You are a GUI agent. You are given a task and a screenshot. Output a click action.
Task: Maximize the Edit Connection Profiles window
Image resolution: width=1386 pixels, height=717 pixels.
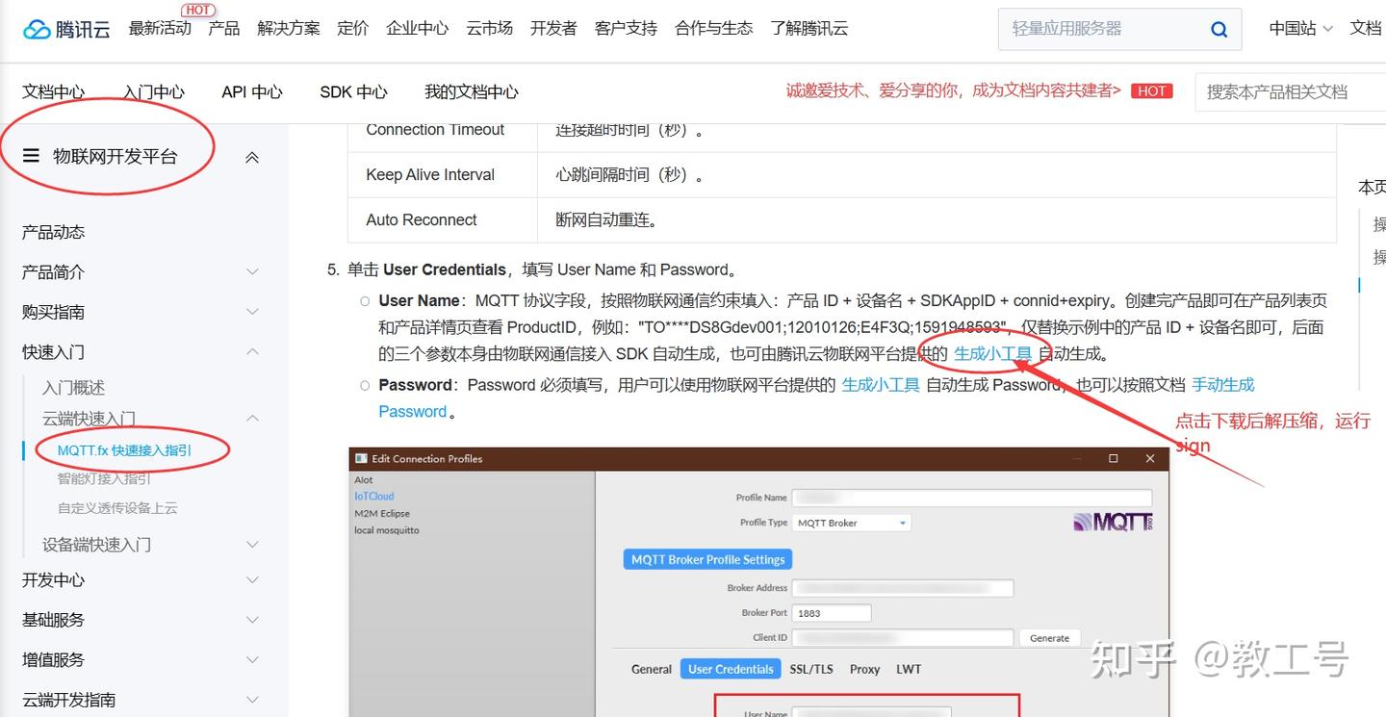[x=1114, y=459]
